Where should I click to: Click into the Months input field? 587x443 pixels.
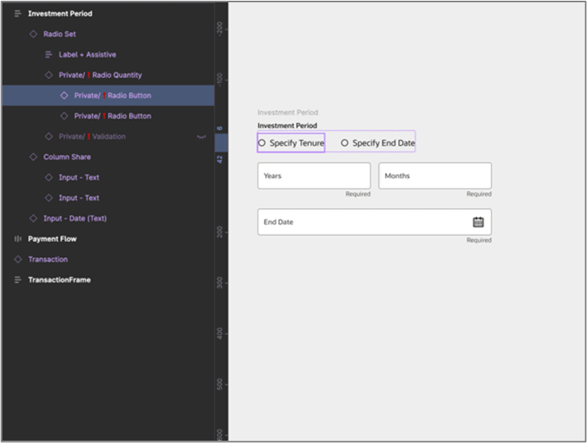point(435,176)
